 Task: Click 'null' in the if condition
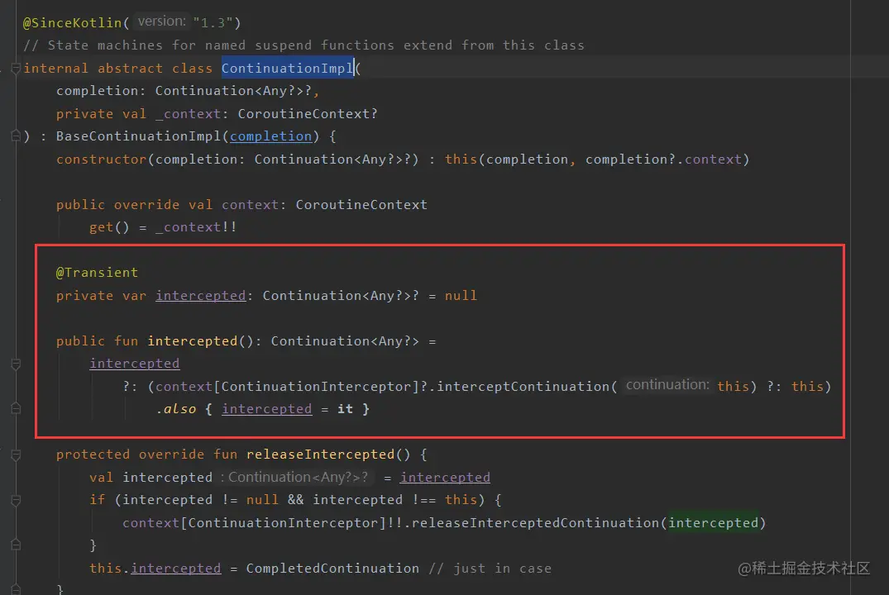[262, 500]
